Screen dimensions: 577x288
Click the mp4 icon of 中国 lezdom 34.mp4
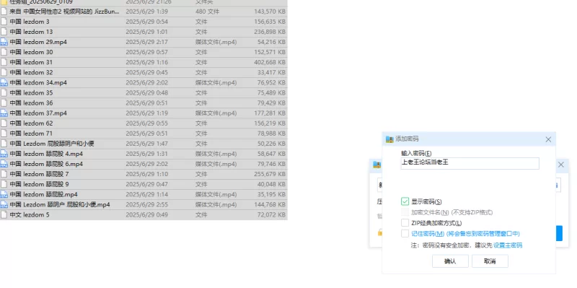(x=4, y=82)
